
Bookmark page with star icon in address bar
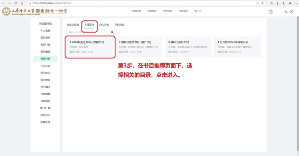point(263,3)
